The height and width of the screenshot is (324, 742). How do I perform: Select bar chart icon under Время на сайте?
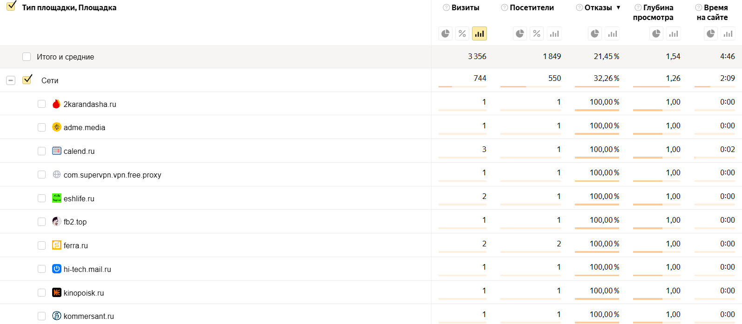pos(728,33)
